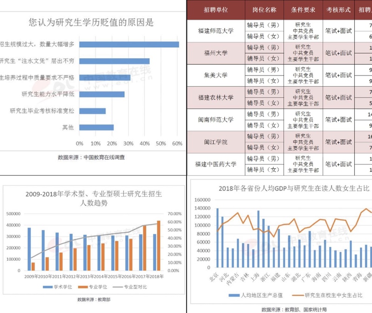Viewport: 372px width, 313px height.
Task: Click the 福建中医药大学 cell
Action: coord(216,164)
